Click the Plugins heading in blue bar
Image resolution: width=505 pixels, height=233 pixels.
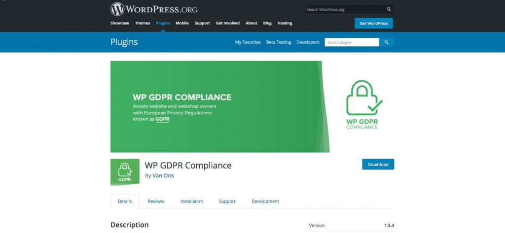124,42
